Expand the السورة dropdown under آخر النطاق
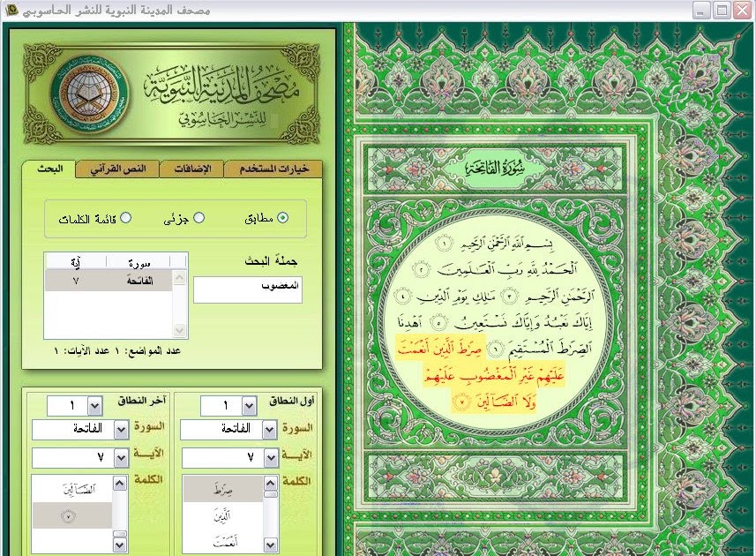The image size is (756, 556). (121, 430)
